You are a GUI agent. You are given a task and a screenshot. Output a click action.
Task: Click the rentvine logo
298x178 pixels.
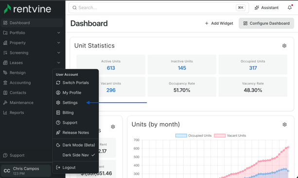(x=28, y=9)
